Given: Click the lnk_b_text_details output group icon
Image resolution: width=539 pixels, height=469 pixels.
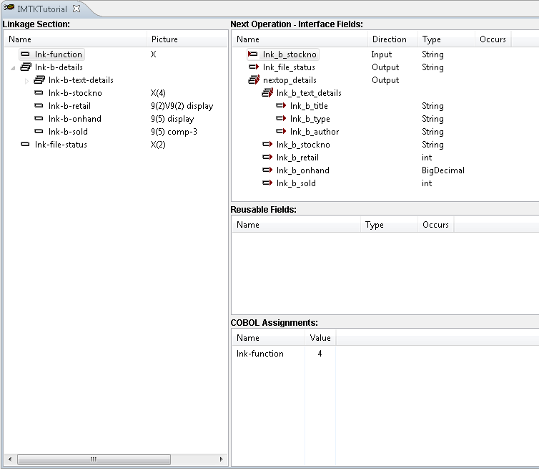Looking at the screenshot, I should [x=267, y=92].
